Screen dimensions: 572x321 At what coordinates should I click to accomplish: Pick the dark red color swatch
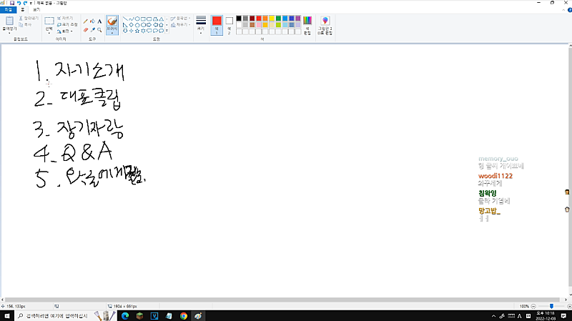[x=252, y=19]
